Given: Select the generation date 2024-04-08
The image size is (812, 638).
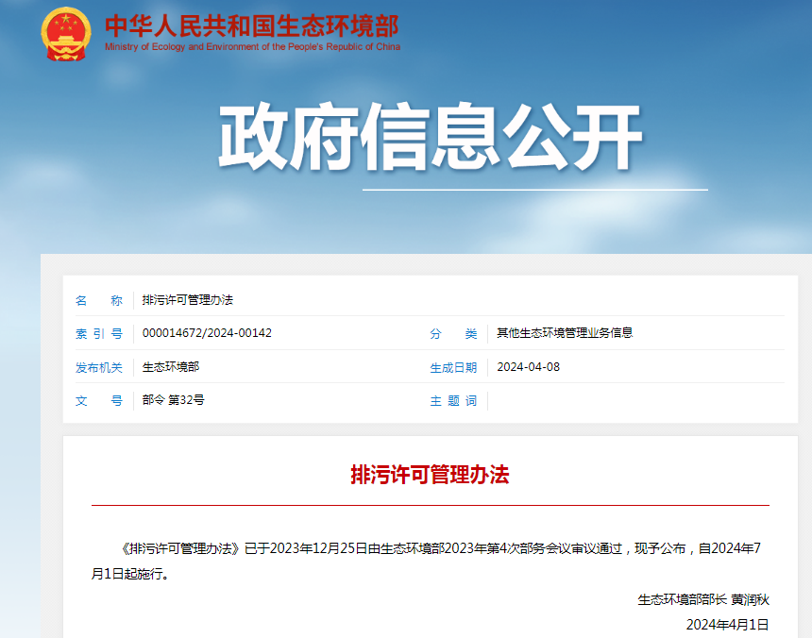Looking at the screenshot, I should tap(528, 367).
